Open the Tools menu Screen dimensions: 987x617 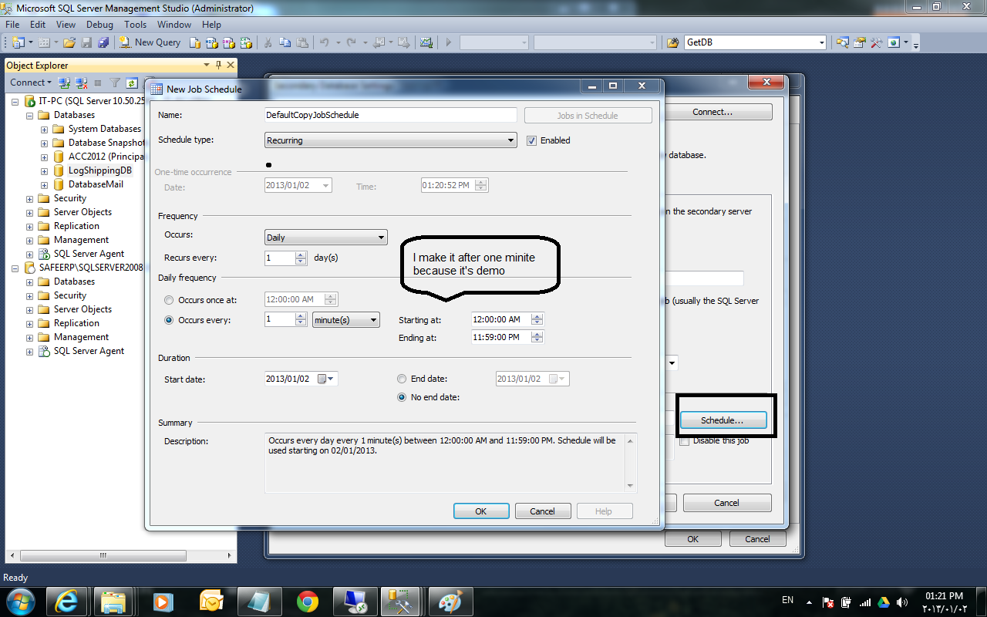tap(135, 25)
